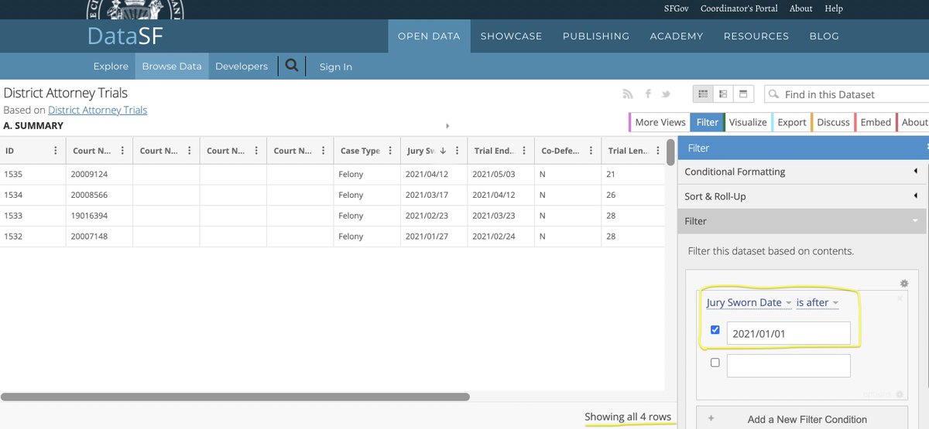Go to SHOWCASE in main navigation

(x=511, y=36)
